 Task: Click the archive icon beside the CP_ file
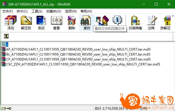[3, 59]
